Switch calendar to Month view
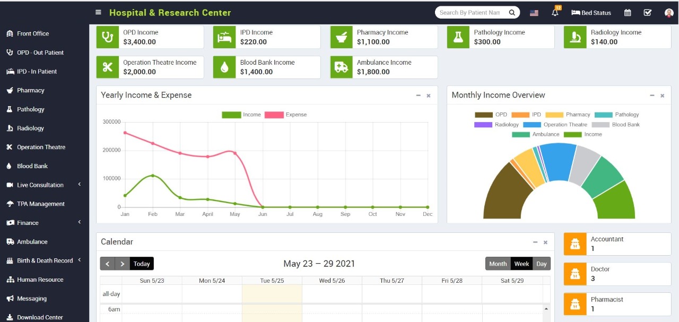This screenshot has height=322, width=679. 498,264
